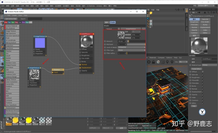
Task: Open the Chn channel DL dropdown
Action: (x=183, y=62)
